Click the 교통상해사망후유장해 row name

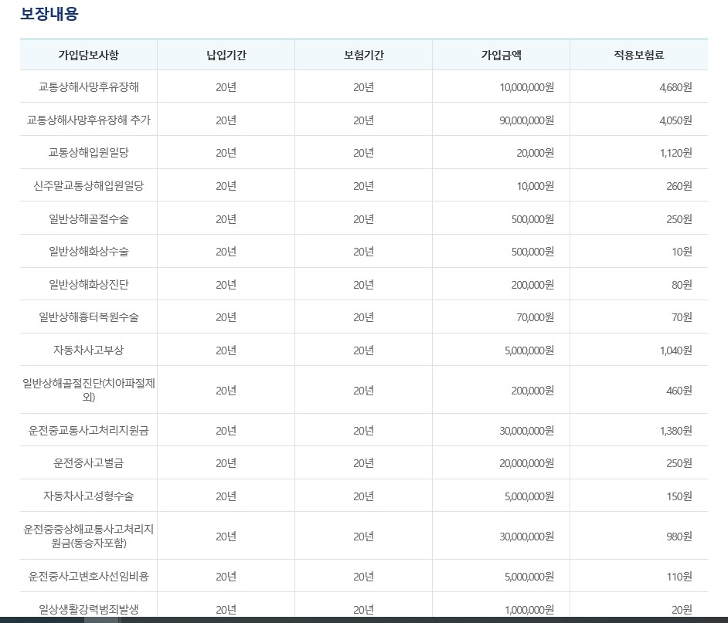(88, 86)
